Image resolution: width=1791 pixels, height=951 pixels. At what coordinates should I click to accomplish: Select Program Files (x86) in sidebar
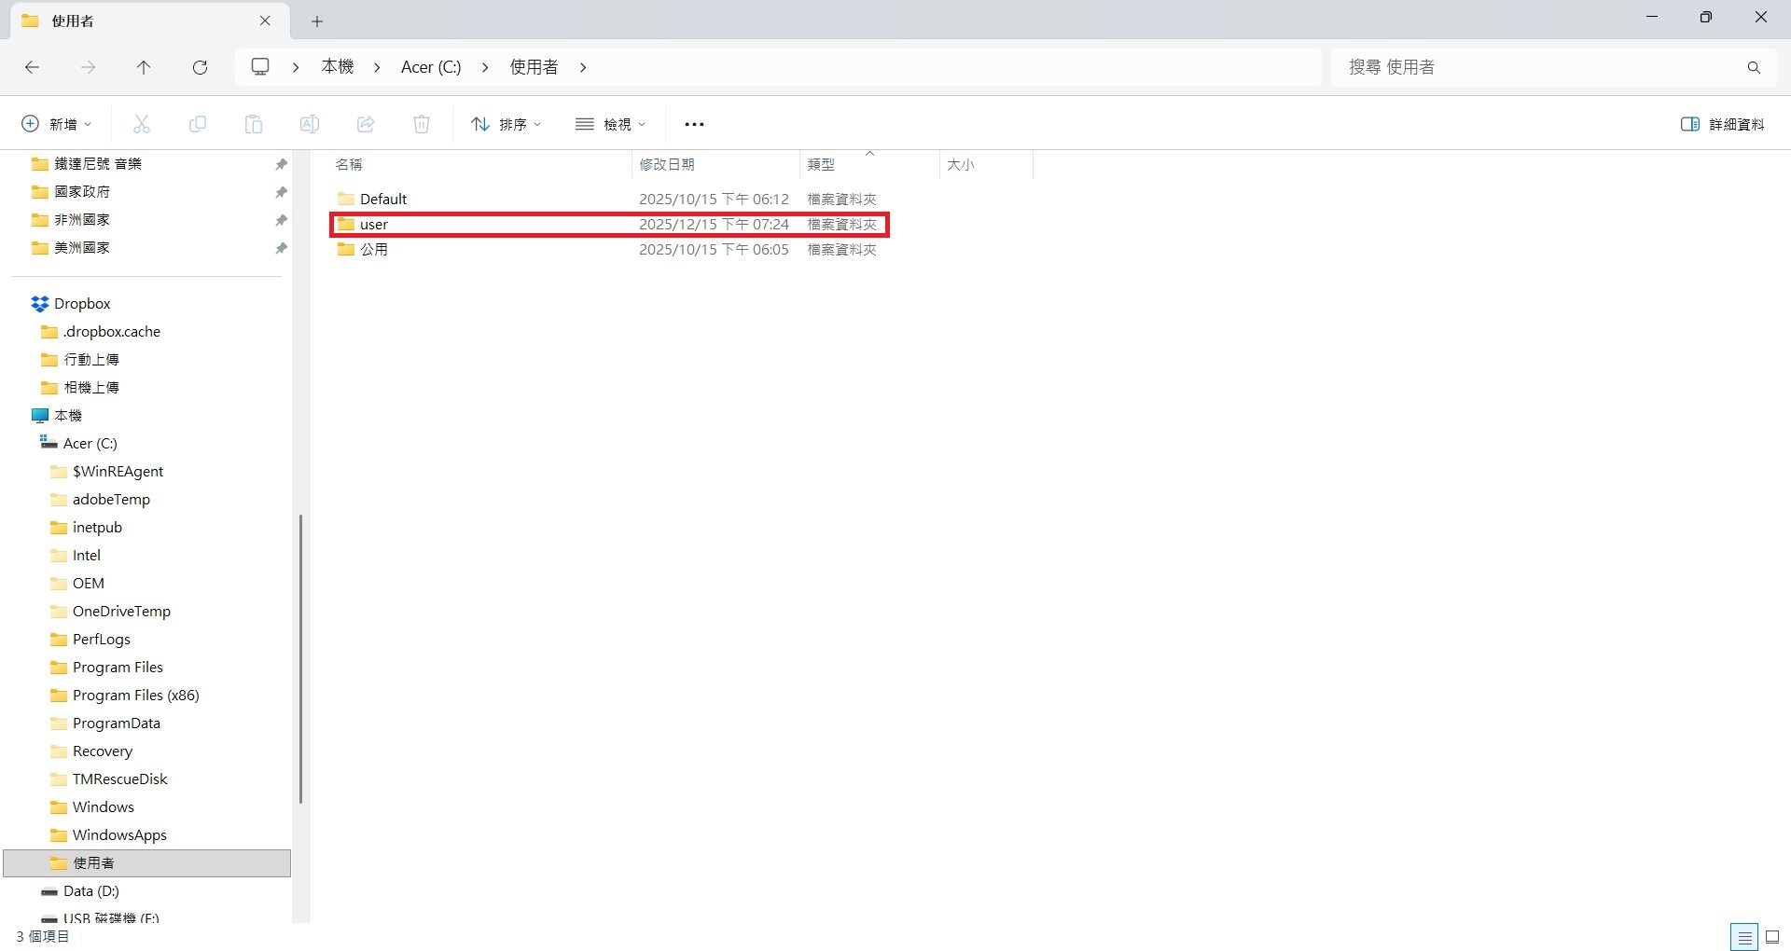pos(136,695)
